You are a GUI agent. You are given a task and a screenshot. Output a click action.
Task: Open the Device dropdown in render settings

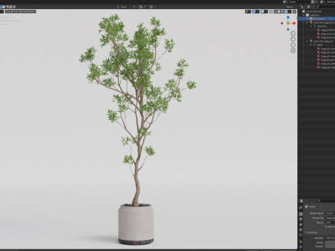[330, 222]
